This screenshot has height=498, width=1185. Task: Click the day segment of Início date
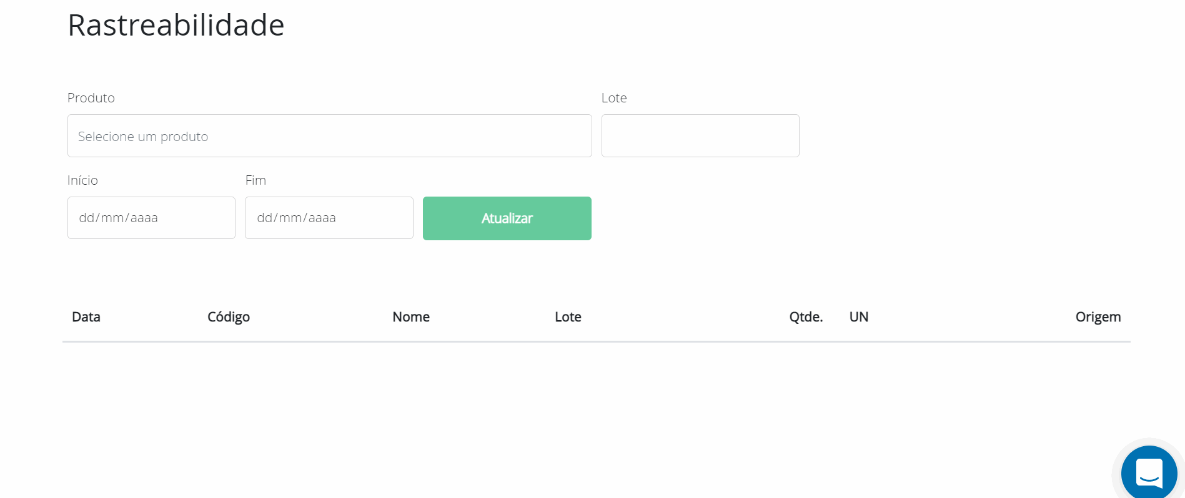[86, 218]
